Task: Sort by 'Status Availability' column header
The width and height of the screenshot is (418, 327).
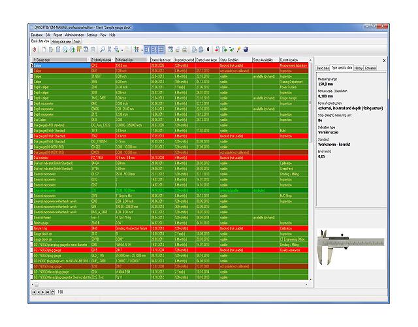Action: click(266, 60)
